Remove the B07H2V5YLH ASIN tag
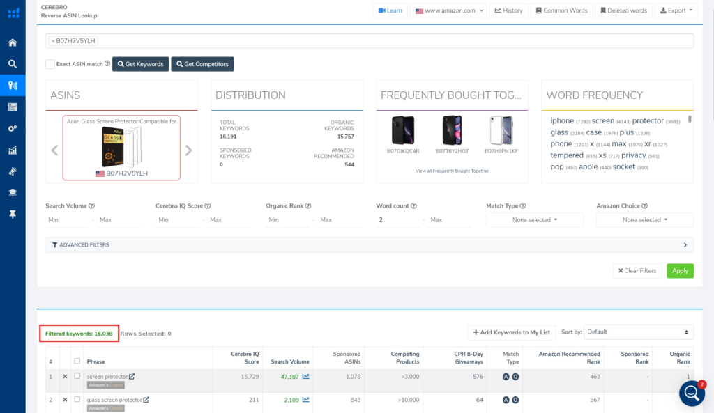This screenshot has width=714, height=413. tap(53, 41)
